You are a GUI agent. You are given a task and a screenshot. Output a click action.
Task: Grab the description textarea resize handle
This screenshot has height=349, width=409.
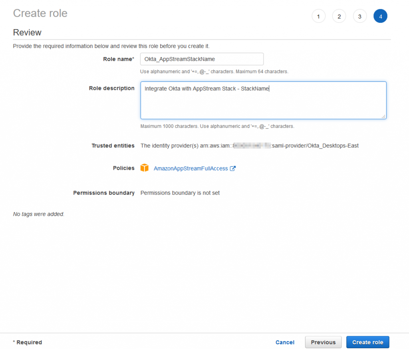(x=383, y=117)
